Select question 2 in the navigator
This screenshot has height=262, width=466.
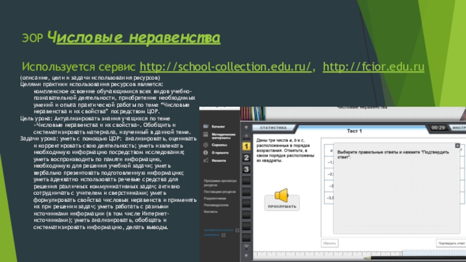click(246, 158)
